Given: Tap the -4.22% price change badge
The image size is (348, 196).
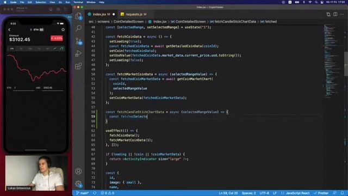Looking at the screenshot, I should pos(57,38).
